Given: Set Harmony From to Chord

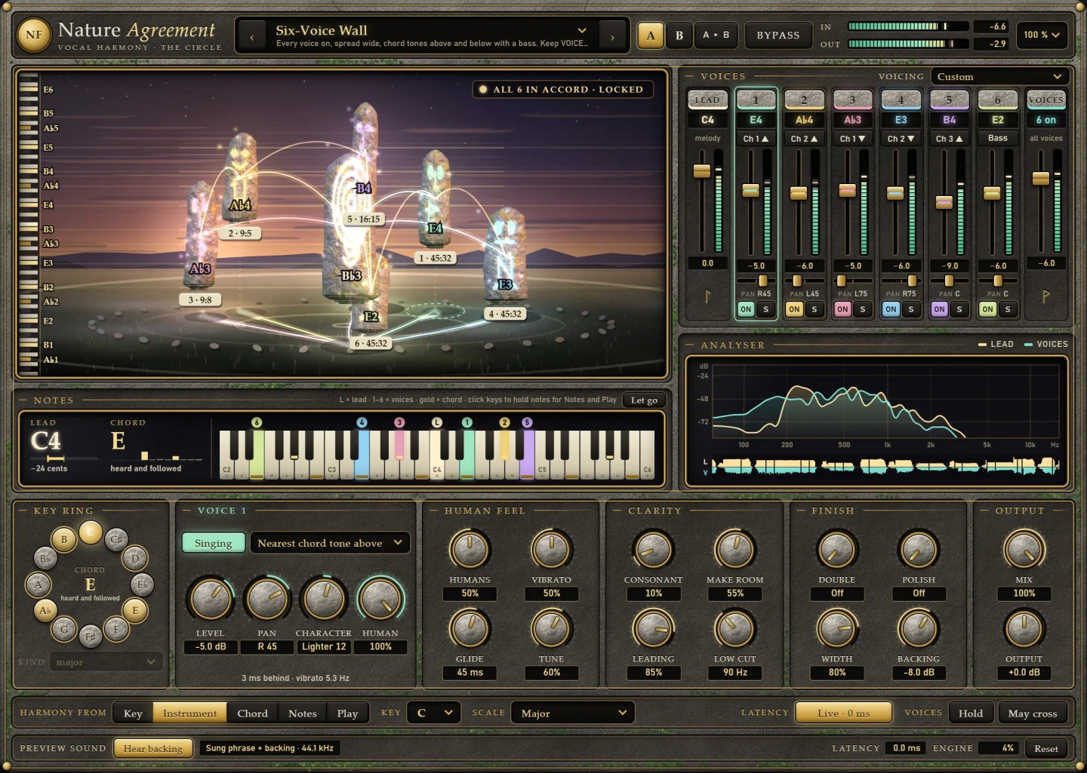Looking at the screenshot, I should point(252,713).
